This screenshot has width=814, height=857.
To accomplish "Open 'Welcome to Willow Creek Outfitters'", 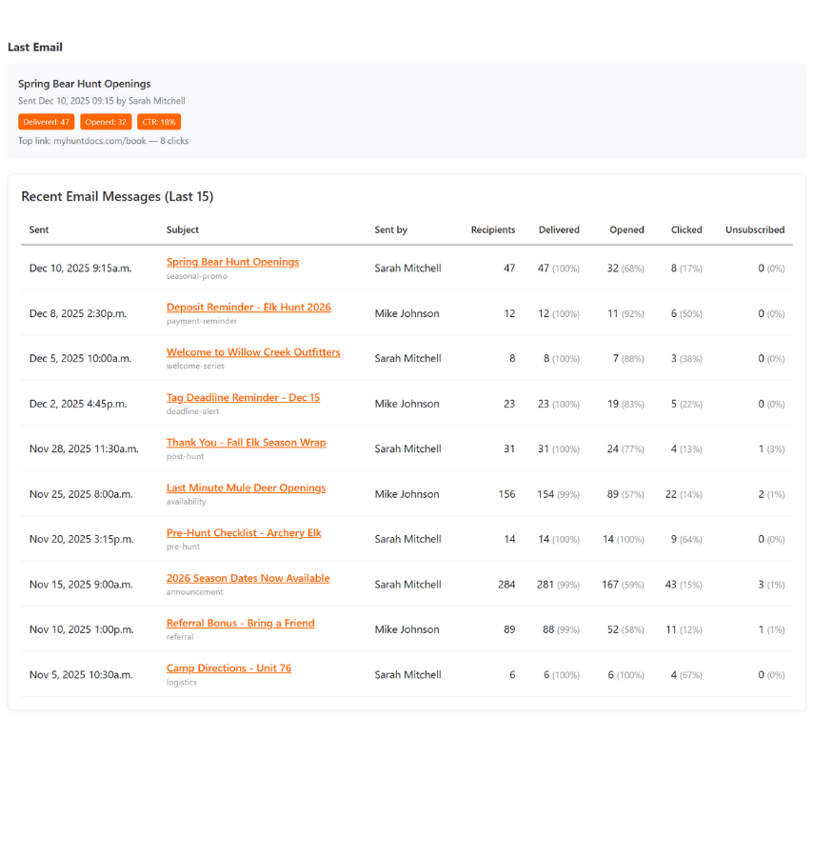I will (253, 351).
